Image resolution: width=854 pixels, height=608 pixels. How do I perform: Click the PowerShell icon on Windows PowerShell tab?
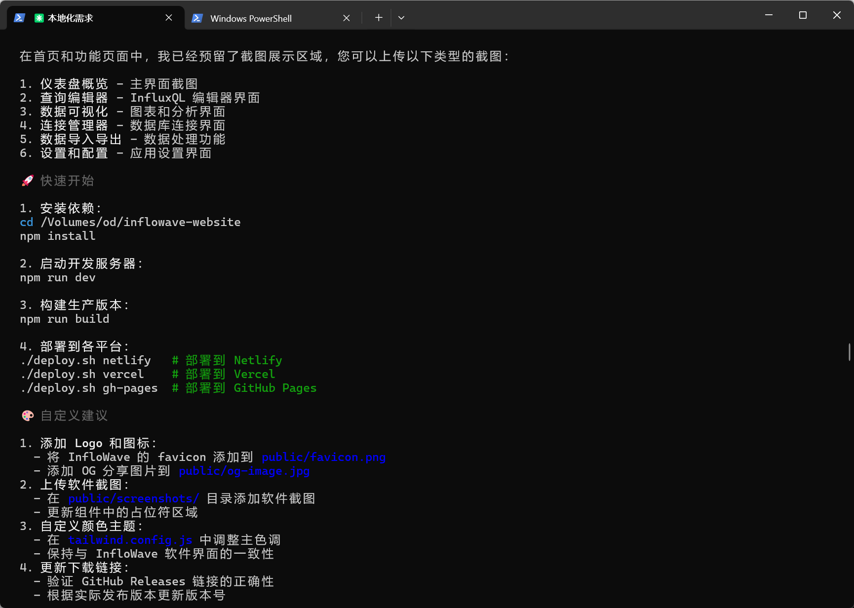(197, 18)
